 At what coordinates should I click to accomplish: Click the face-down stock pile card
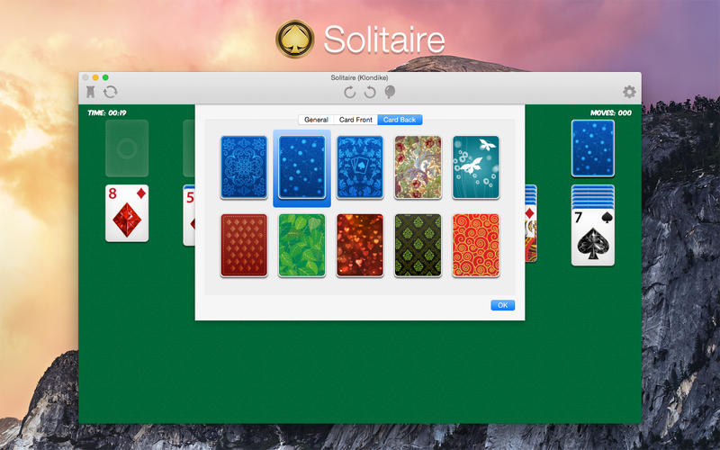593,148
